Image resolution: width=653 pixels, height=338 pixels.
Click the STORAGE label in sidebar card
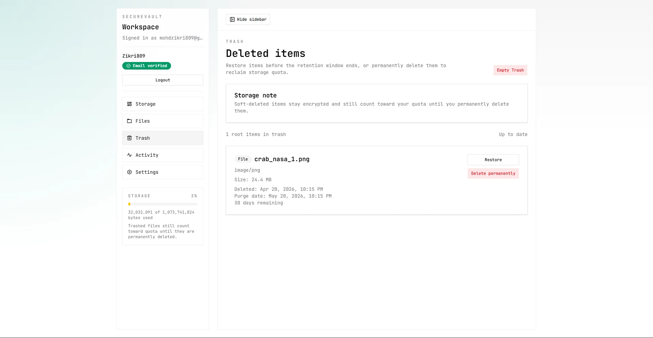pyautogui.click(x=139, y=196)
